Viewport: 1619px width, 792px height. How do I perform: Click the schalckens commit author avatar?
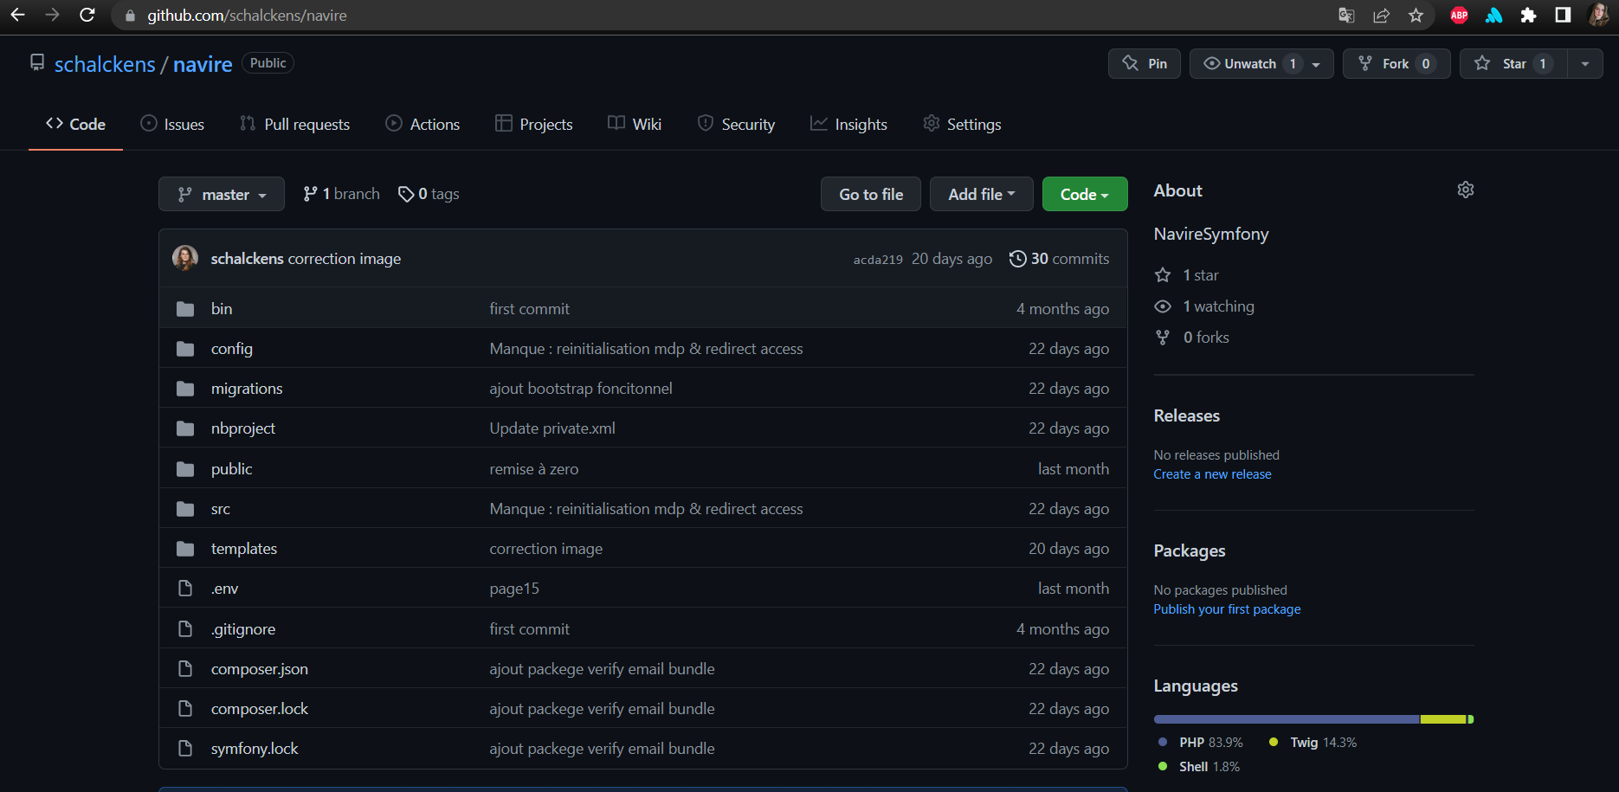[184, 258]
